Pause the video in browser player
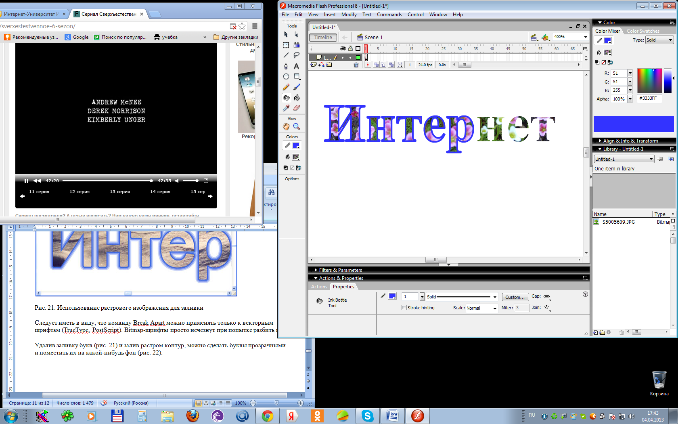 click(26, 181)
